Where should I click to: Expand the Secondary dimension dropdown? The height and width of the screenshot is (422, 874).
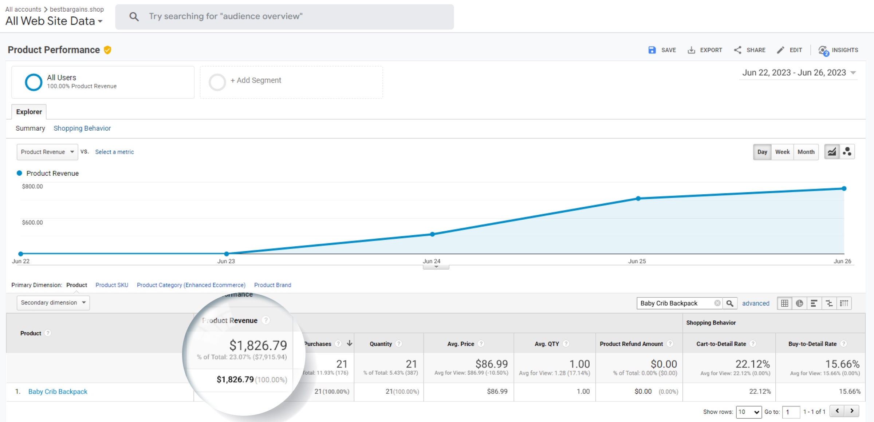click(x=53, y=303)
